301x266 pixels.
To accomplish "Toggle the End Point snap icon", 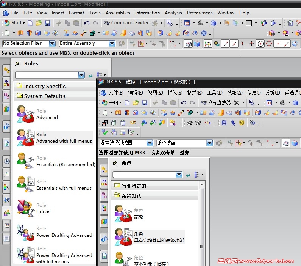I will pyautogui.click(x=225, y=44).
